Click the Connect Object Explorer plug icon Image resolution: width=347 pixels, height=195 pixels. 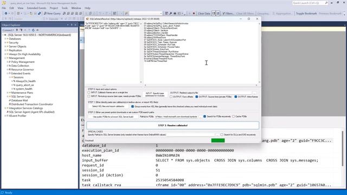click(x=17, y=30)
